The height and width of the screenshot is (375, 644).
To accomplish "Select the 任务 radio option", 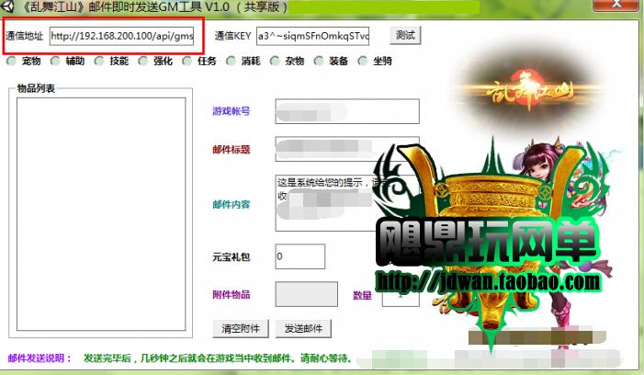I will coord(188,62).
